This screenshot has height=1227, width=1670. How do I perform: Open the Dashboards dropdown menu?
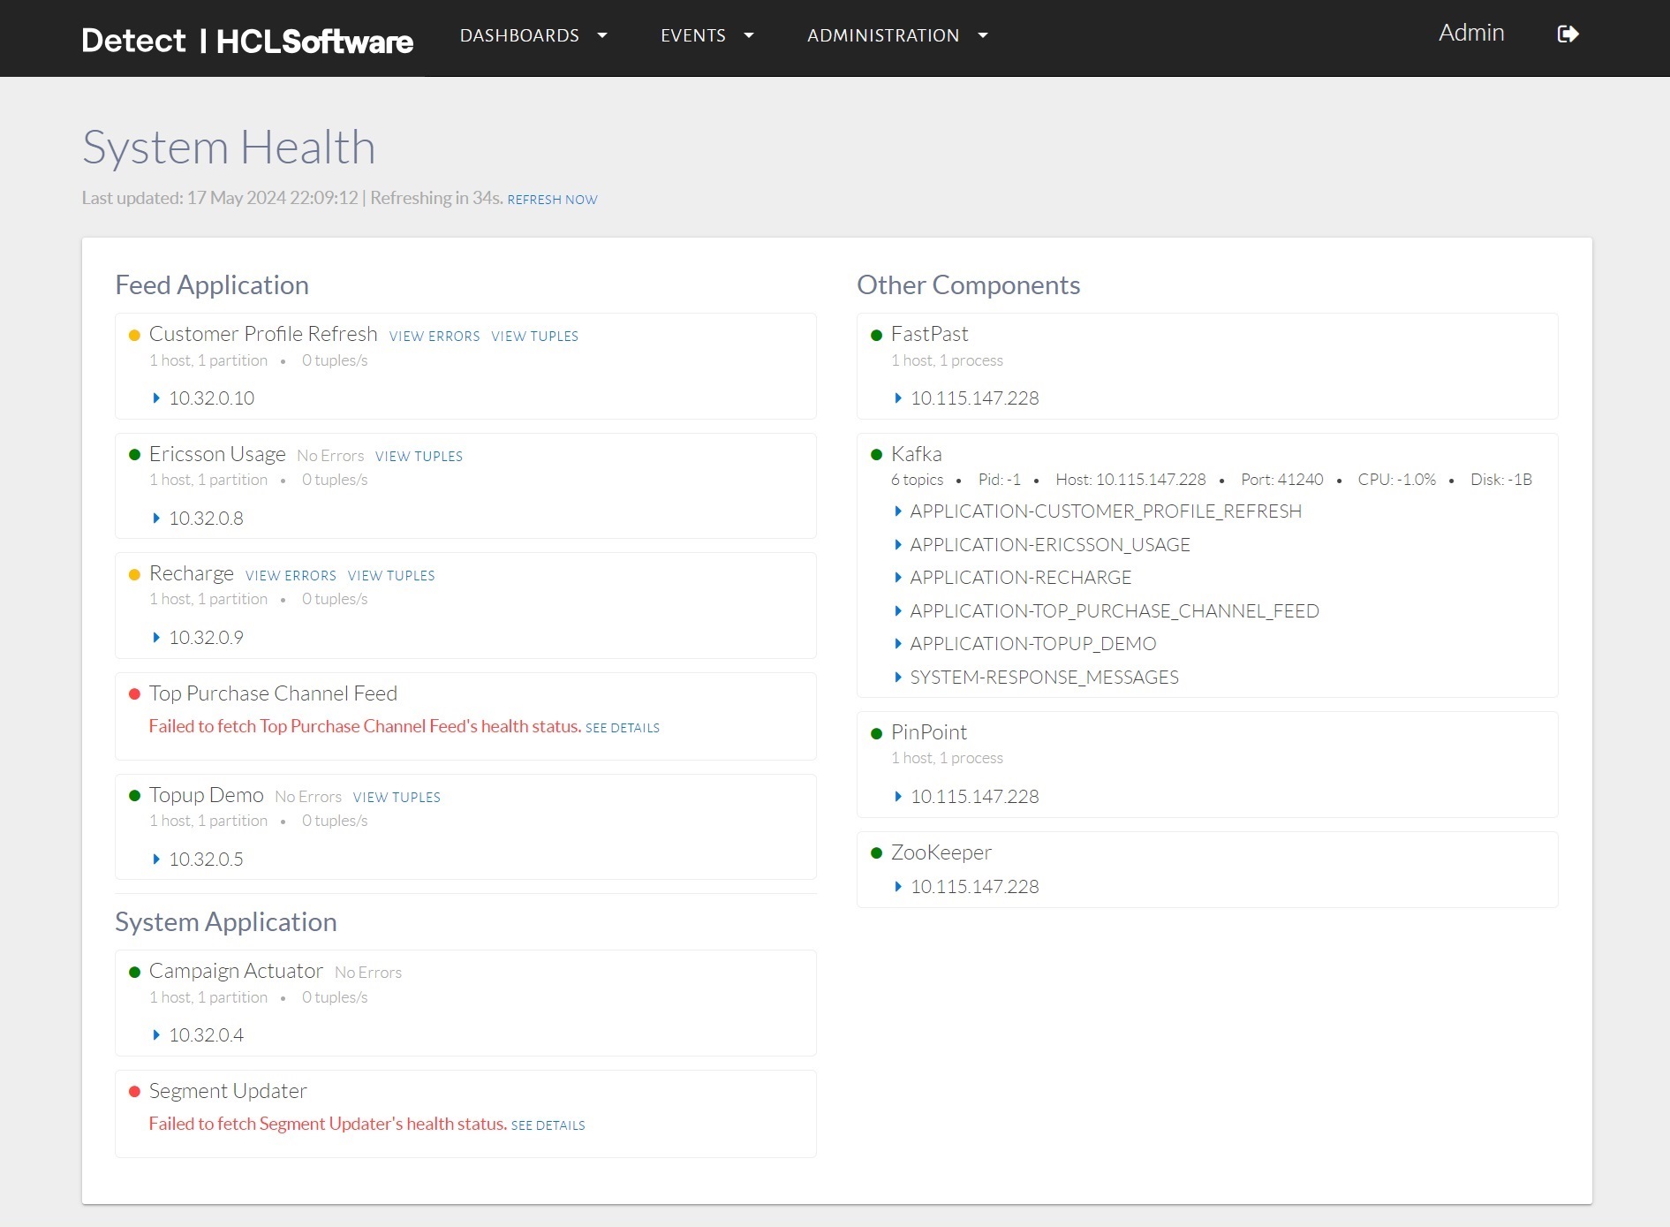(533, 35)
